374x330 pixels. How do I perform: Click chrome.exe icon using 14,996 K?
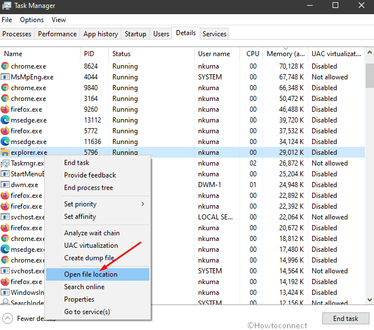[x=5, y=260]
